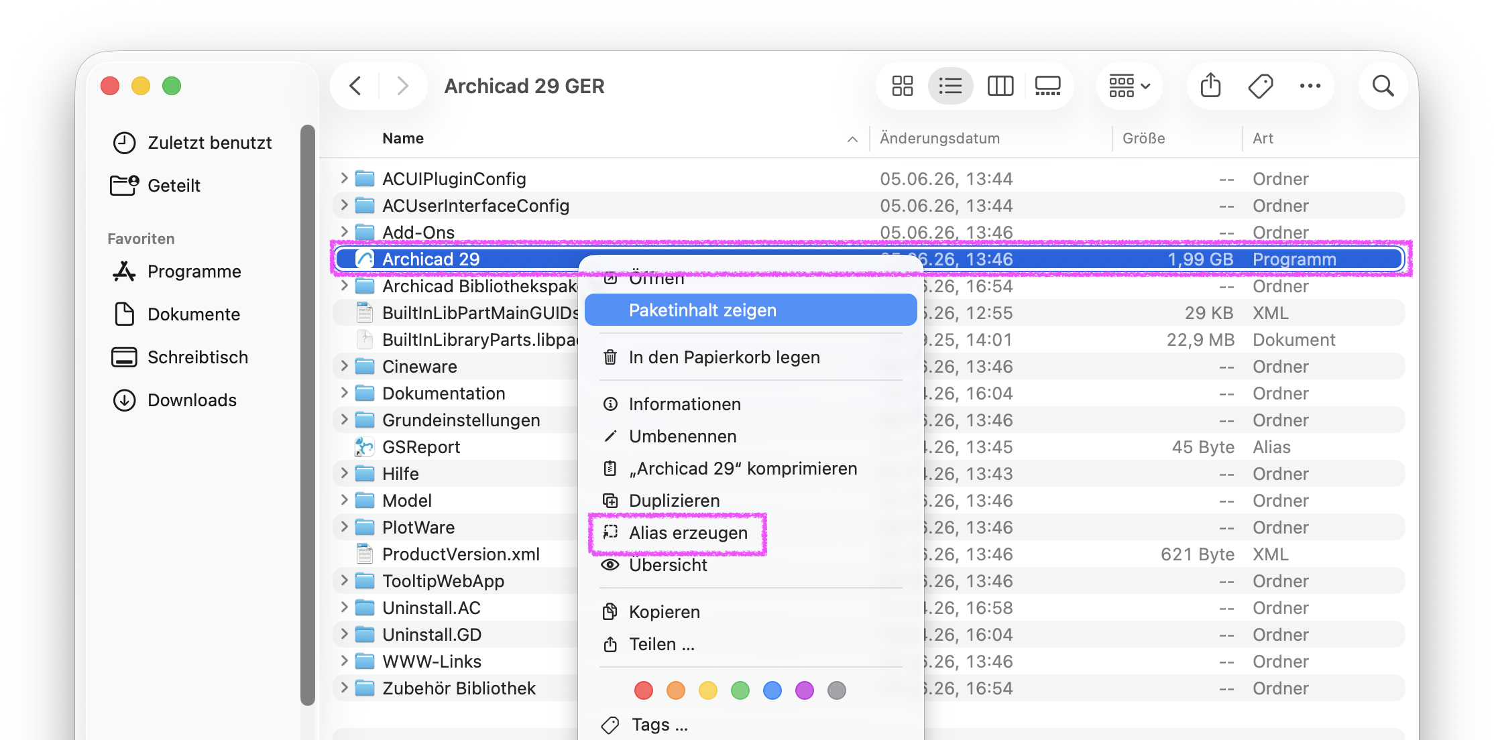Open Dokumente in the sidebar
The image size is (1494, 740).
177,314
